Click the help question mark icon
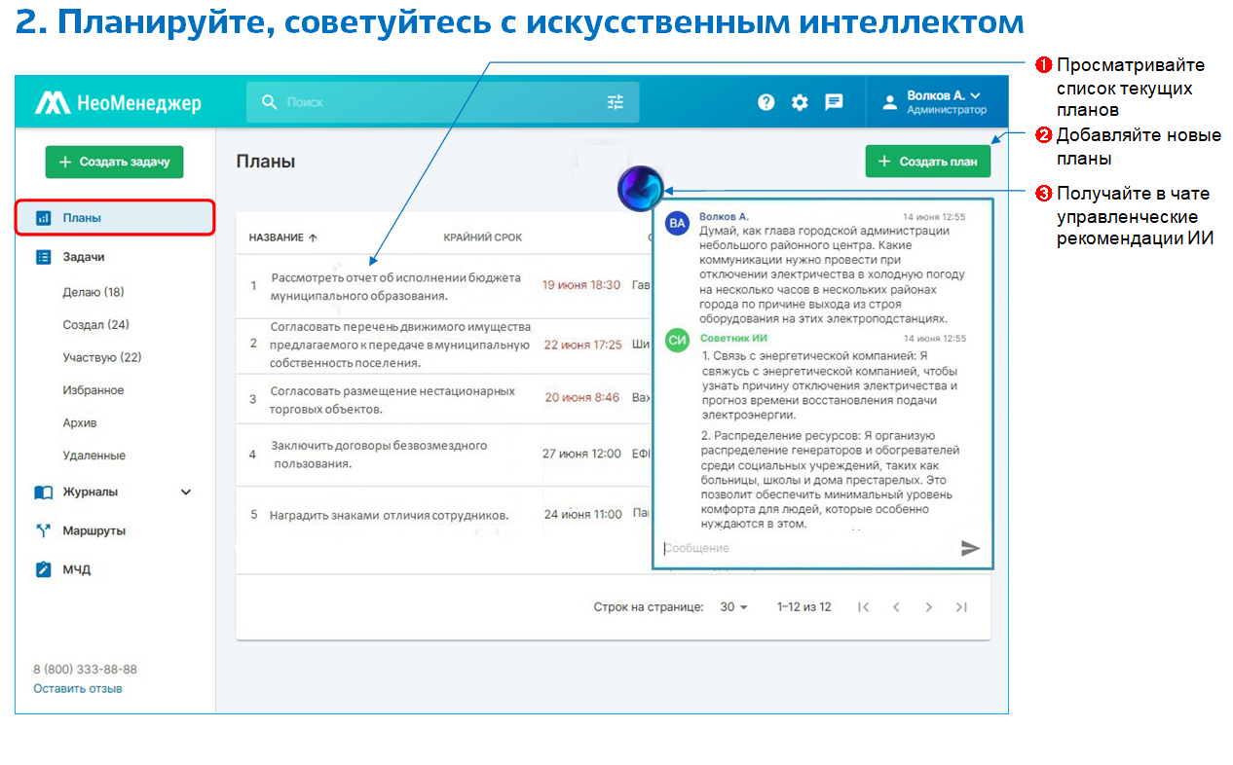Screen dimensions: 1233x765 [766, 102]
